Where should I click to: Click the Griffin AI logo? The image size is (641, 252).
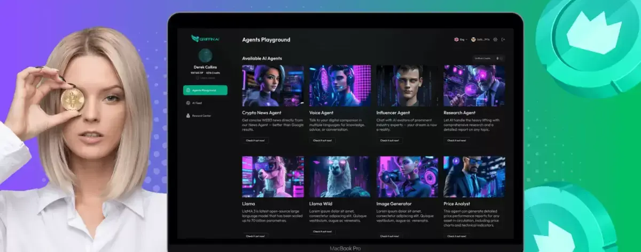click(205, 39)
